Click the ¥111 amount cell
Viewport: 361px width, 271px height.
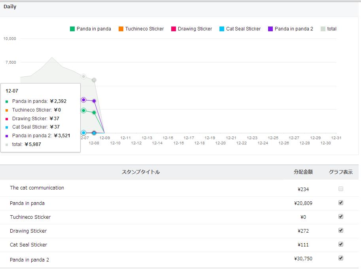303,245
